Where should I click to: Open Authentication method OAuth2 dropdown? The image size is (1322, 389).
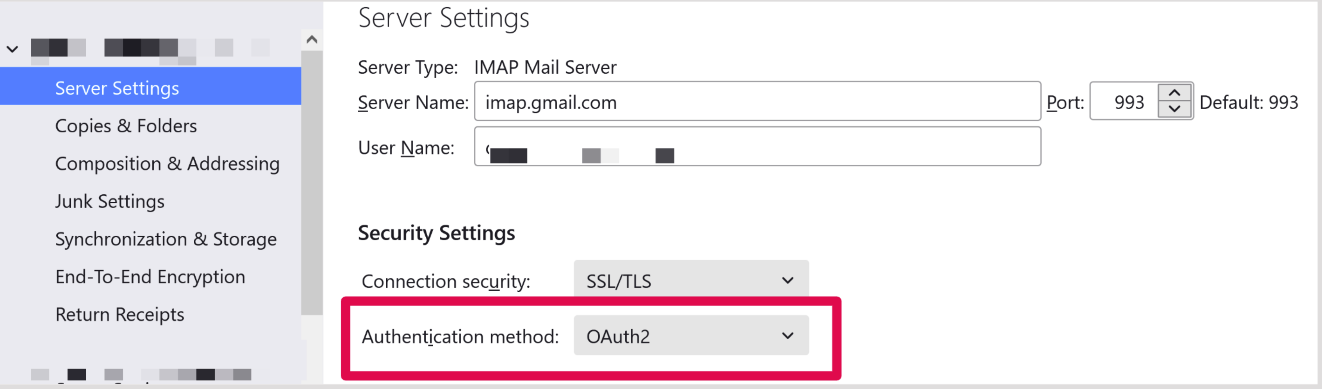coord(691,336)
